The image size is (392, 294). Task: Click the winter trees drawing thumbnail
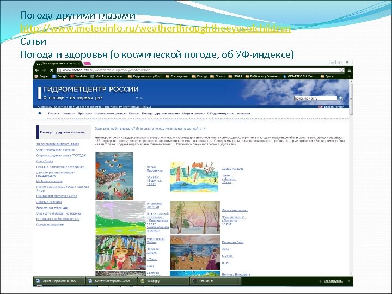195,217
